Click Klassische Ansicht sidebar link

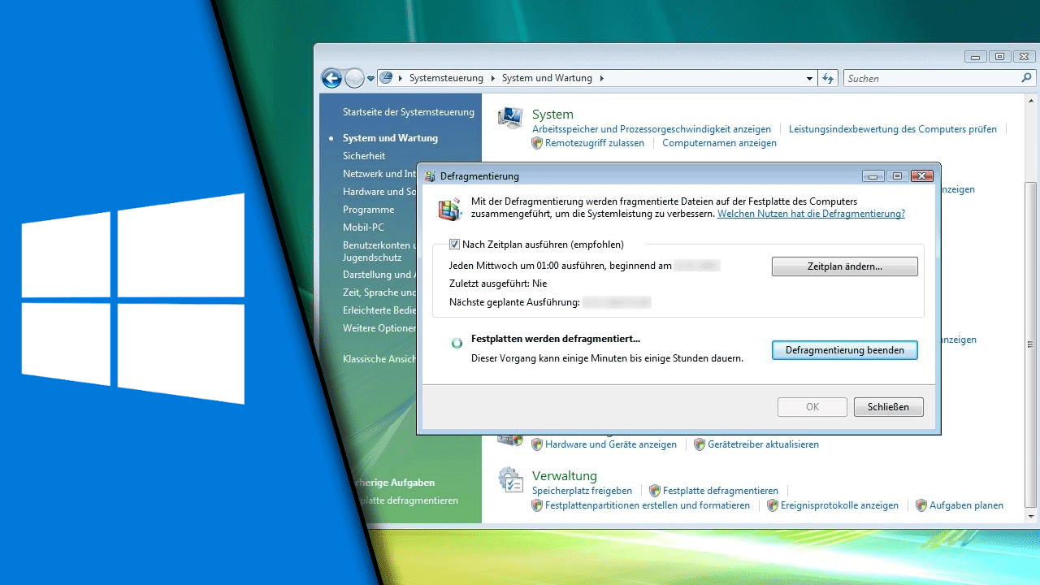point(379,359)
